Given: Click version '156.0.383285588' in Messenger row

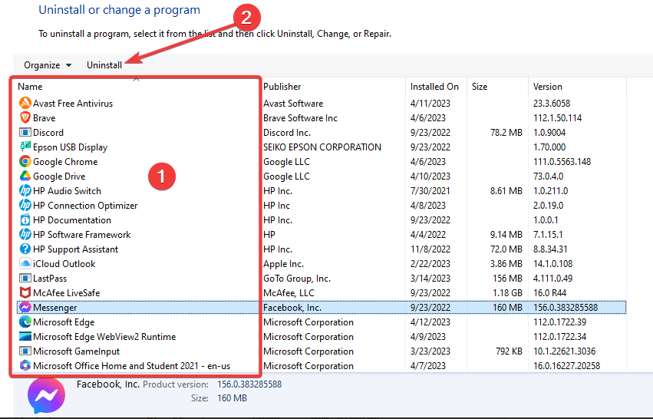Looking at the screenshot, I should pos(565,308).
